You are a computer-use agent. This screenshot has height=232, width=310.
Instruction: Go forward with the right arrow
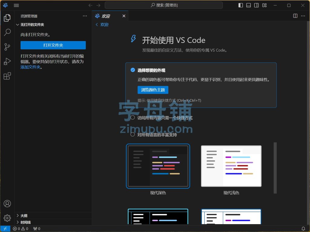[98, 5]
